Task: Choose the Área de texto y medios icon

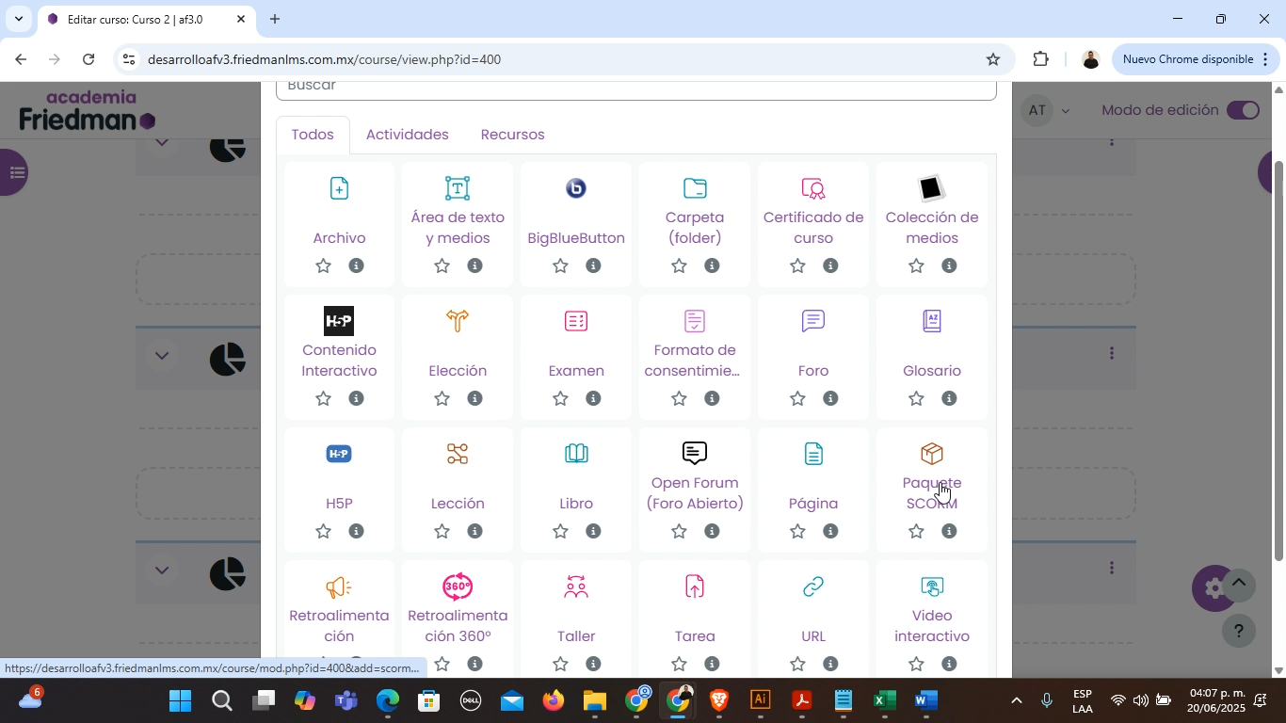Action: (x=458, y=188)
